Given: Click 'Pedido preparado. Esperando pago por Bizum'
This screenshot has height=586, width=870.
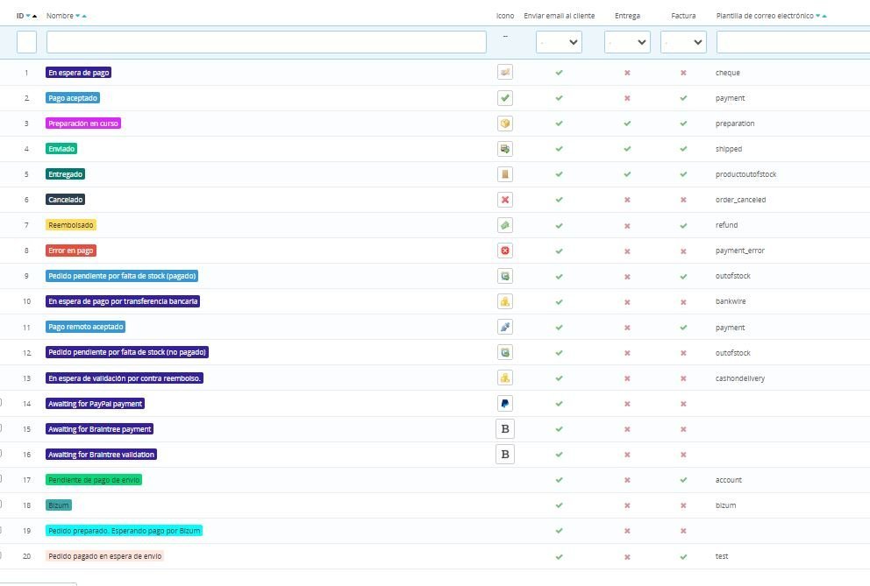Looking at the screenshot, I should point(124,531).
